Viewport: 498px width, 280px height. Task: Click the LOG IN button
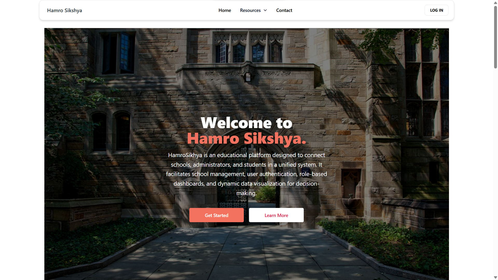(x=437, y=10)
